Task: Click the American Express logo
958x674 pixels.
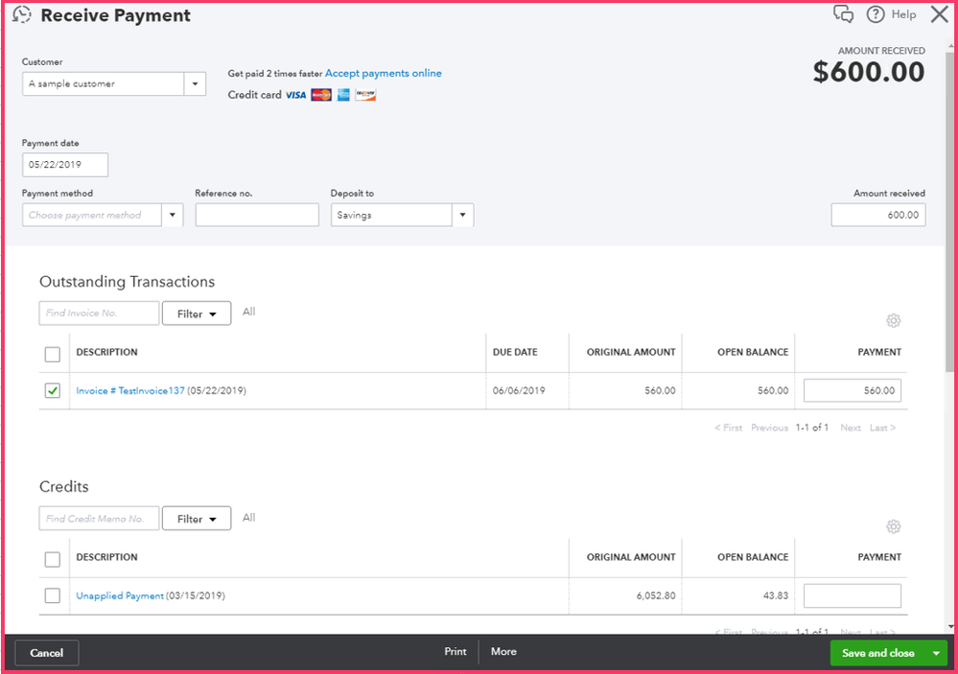Action: pyautogui.click(x=343, y=95)
